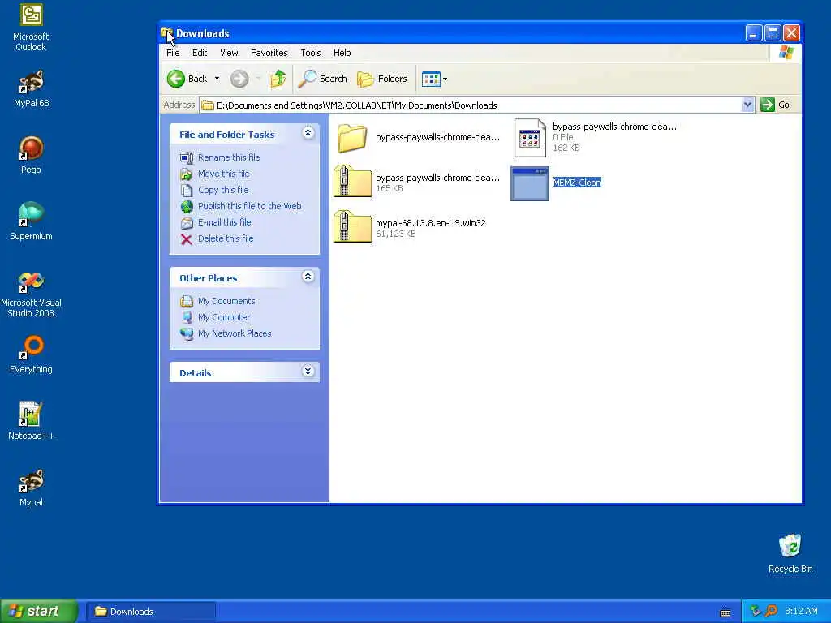Select the Pego desktop icon
831x623 pixels.
tap(31, 155)
